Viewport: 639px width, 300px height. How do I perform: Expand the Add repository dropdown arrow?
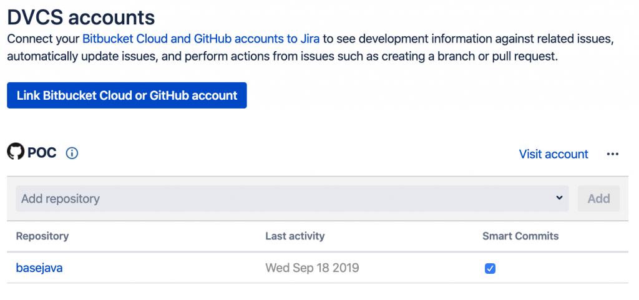pyautogui.click(x=559, y=198)
